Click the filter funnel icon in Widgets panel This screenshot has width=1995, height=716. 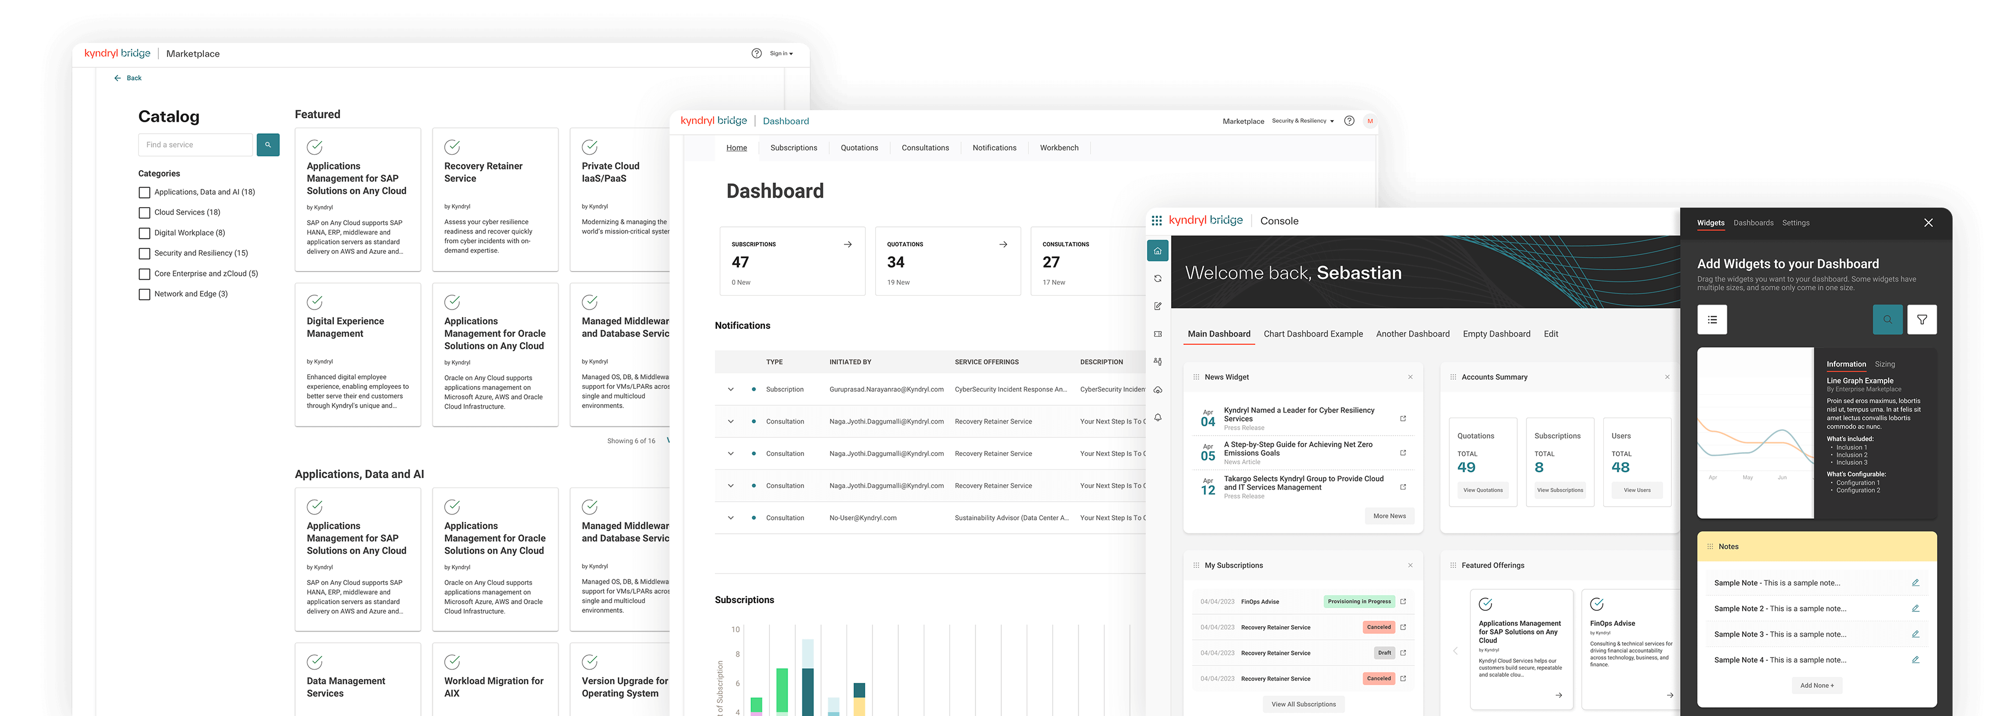click(1922, 319)
